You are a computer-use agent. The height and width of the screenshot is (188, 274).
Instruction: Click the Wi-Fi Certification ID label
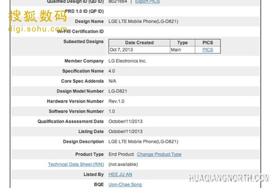click(81, 31)
